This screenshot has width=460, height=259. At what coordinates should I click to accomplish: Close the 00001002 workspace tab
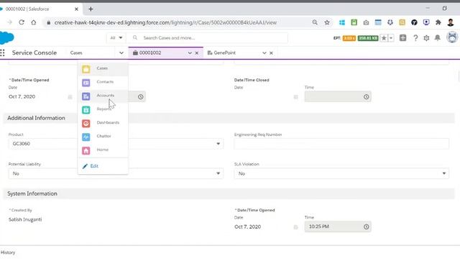197,53
